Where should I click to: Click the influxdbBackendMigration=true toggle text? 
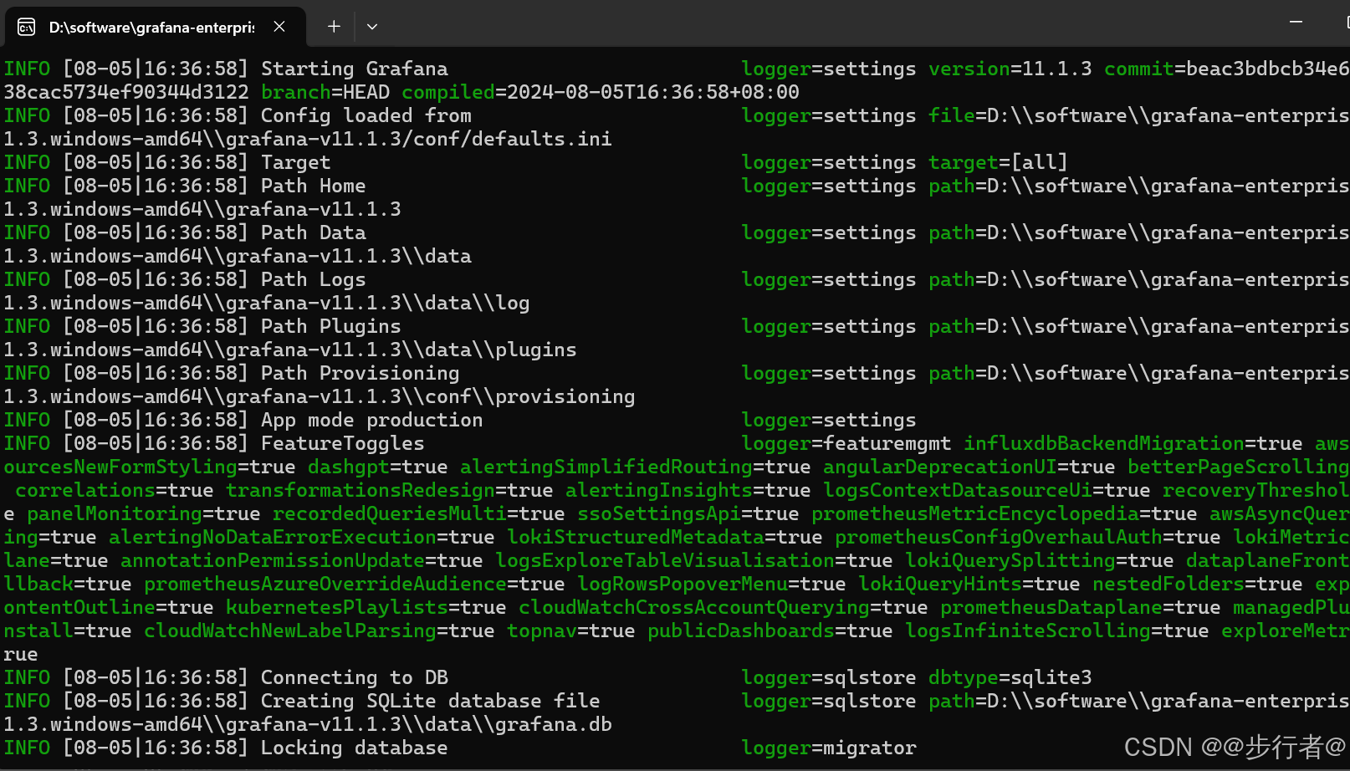(1133, 443)
